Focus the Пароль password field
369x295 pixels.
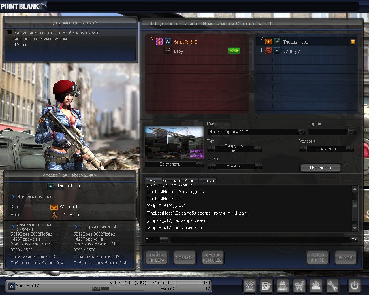pos(328,132)
